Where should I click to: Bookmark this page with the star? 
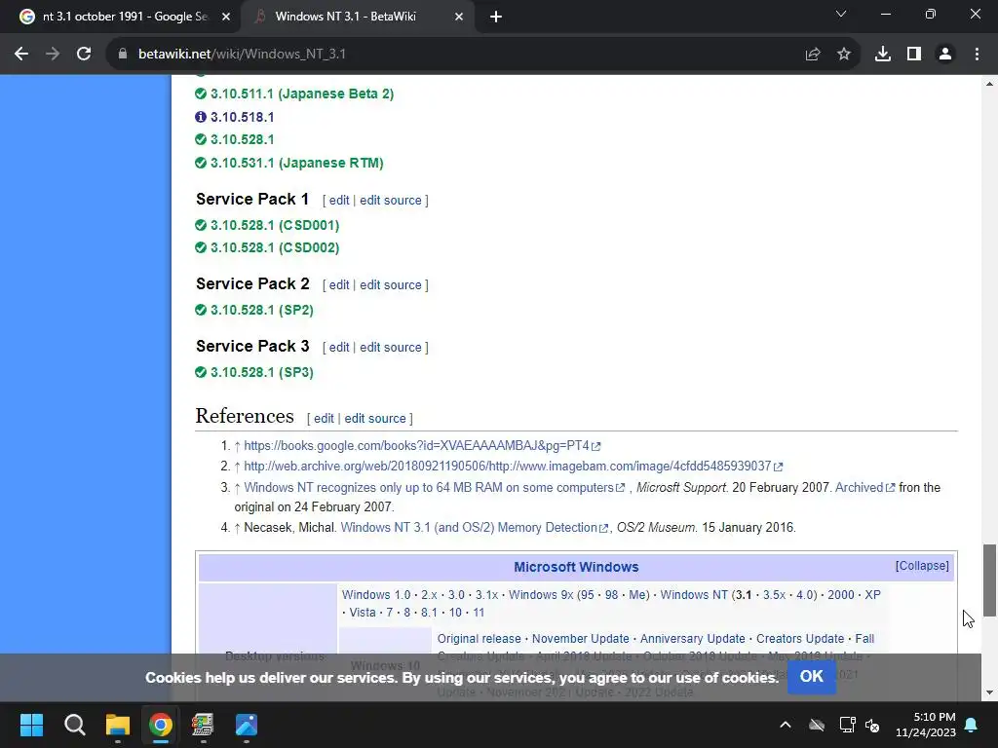pyautogui.click(x=844, y=55)
